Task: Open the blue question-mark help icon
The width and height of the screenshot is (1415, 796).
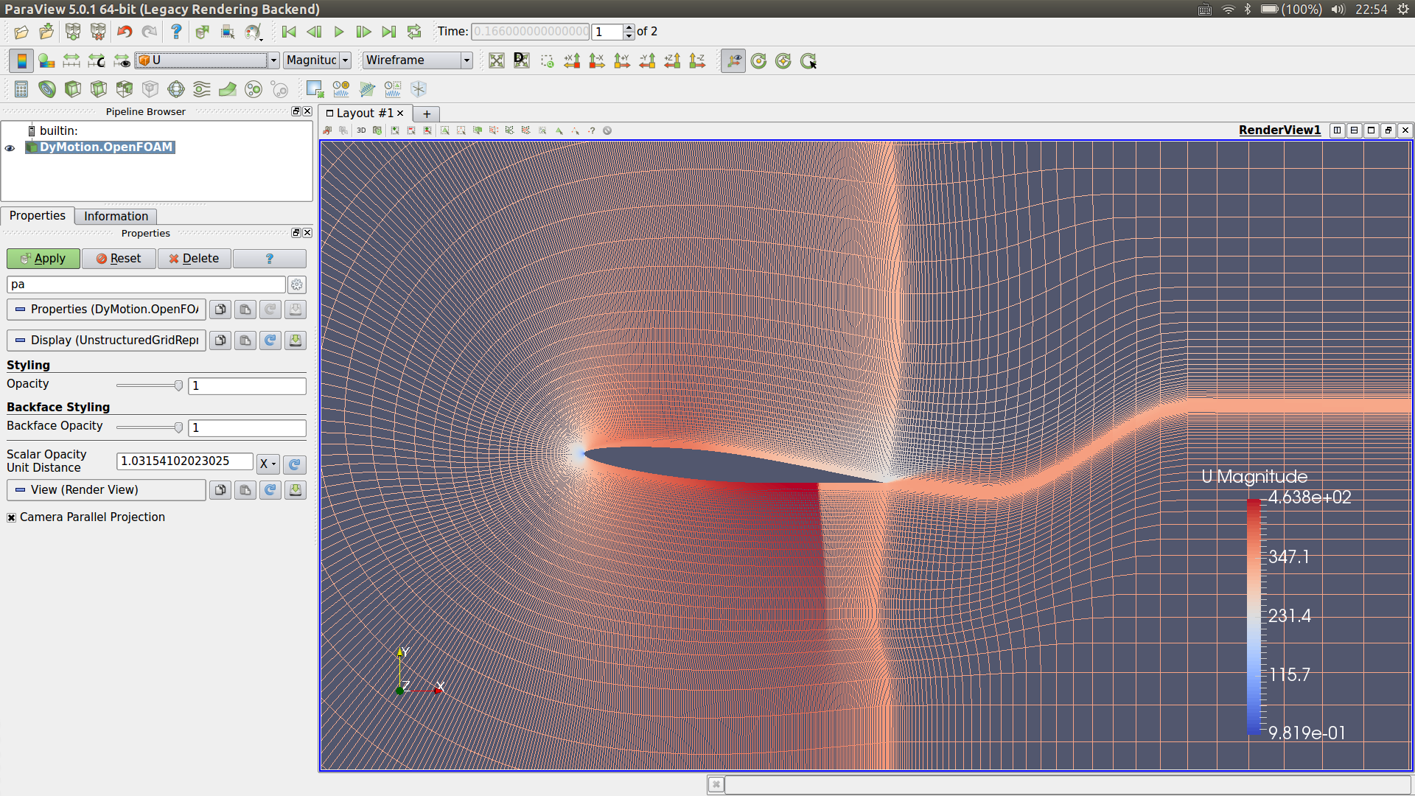Action: (x=175, y=32)
